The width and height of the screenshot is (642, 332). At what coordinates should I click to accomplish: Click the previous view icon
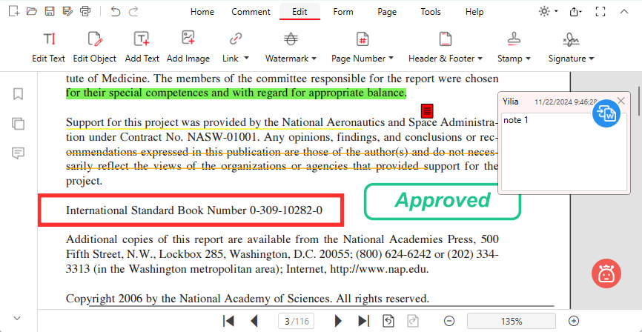pos(388,321)
